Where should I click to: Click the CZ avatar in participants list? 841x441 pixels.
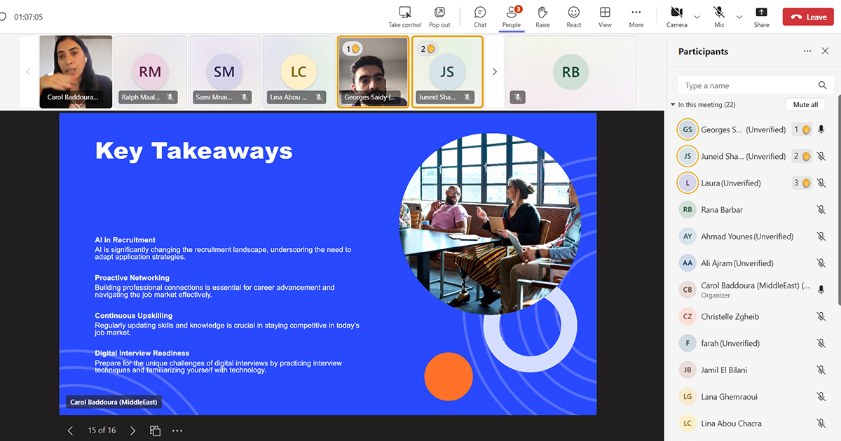[x=688, y=316]
